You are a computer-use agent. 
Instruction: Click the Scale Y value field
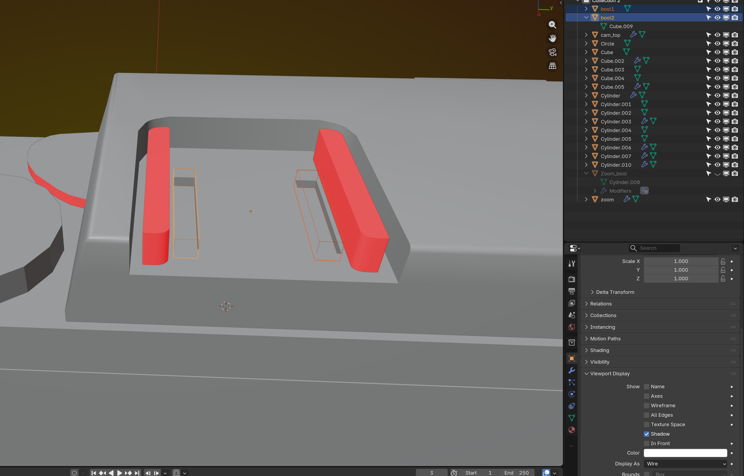pos(681,270)
